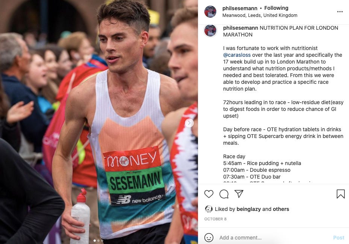Click the OCTOBER 8 timestamp

click(215, 219)
